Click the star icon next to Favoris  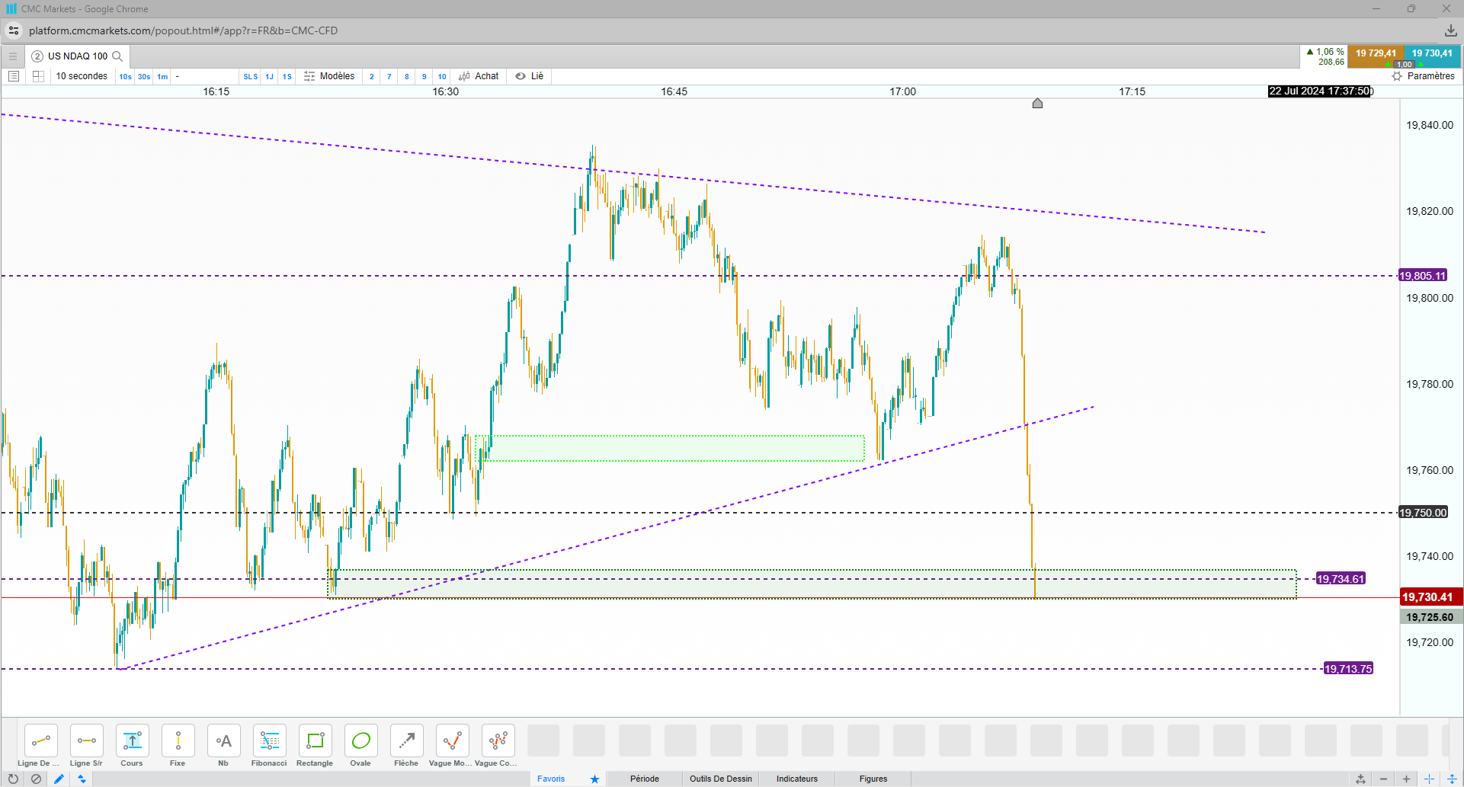pos(594,779)
